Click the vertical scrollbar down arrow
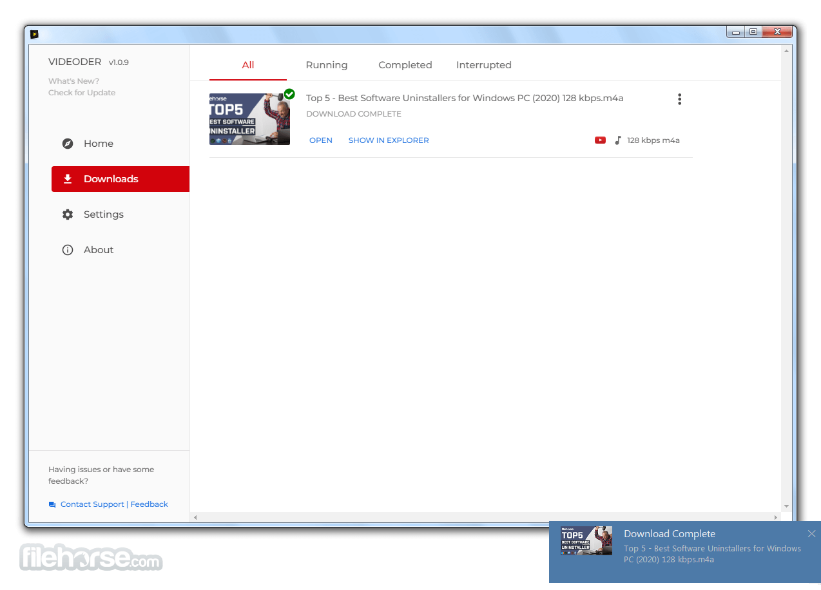This screenshot has height=590, width=821. coord(787,507)
